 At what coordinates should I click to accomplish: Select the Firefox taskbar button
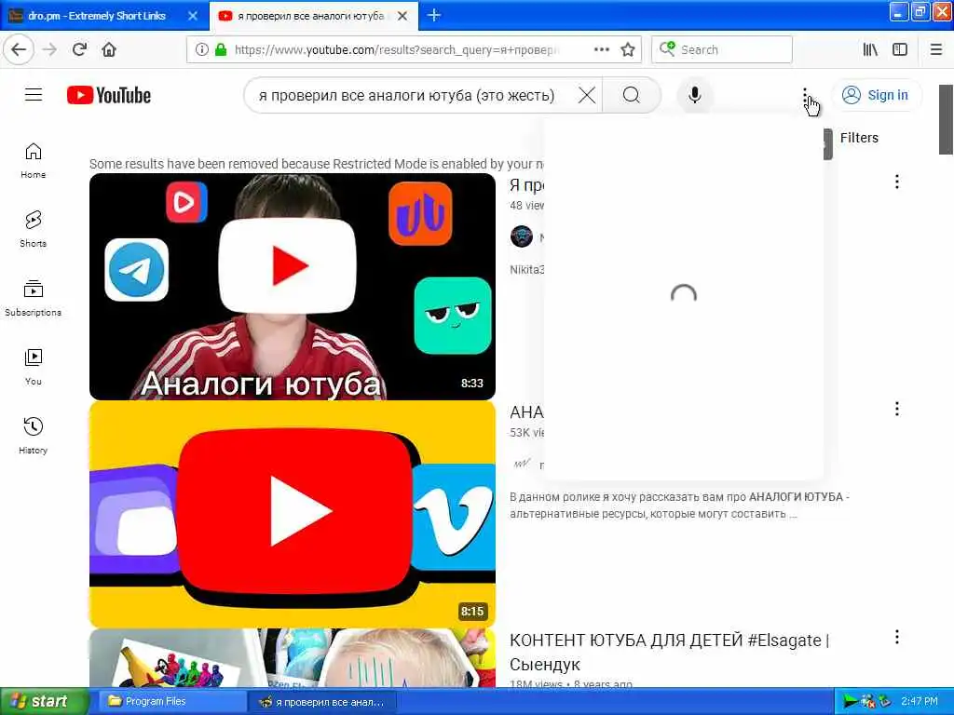point(323,702)
